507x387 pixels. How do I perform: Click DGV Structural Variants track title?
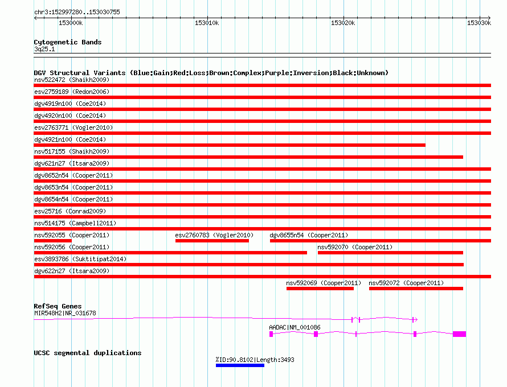[211, 73]
